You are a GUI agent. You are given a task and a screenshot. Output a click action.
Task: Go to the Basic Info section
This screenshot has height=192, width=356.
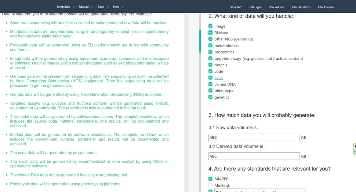(236, 7)
